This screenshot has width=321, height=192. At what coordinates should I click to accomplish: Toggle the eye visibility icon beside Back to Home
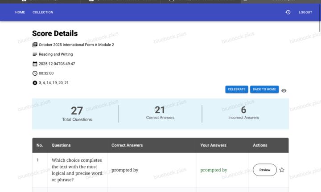coord(284,90)
